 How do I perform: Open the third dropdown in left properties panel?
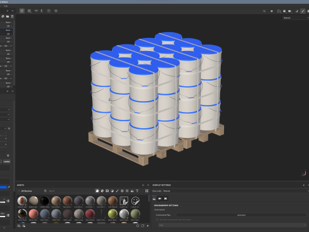[5, 120]
